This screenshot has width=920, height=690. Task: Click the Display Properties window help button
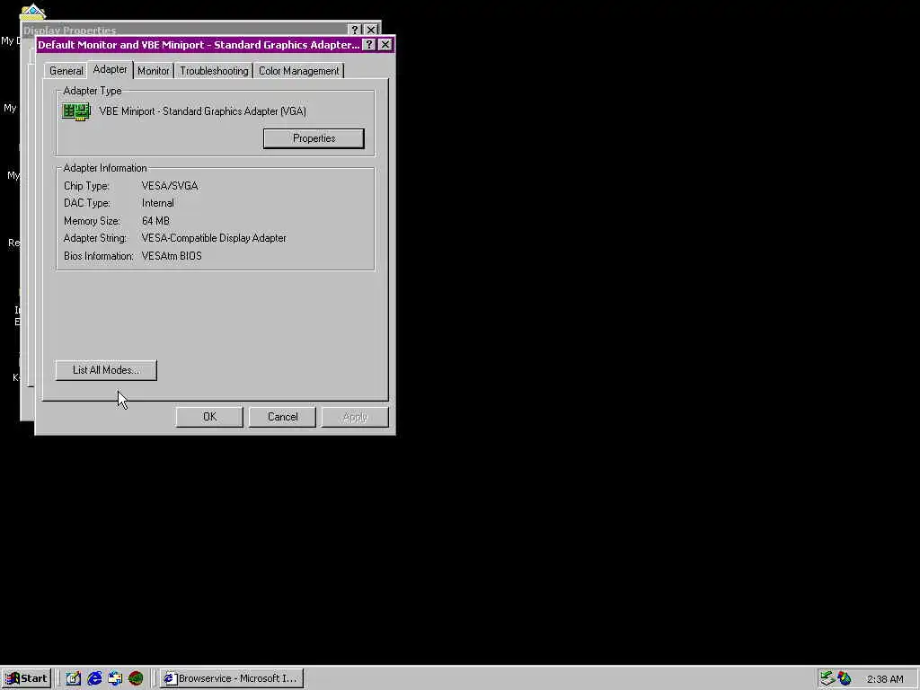pyautogui.click(x=354, y=30)
